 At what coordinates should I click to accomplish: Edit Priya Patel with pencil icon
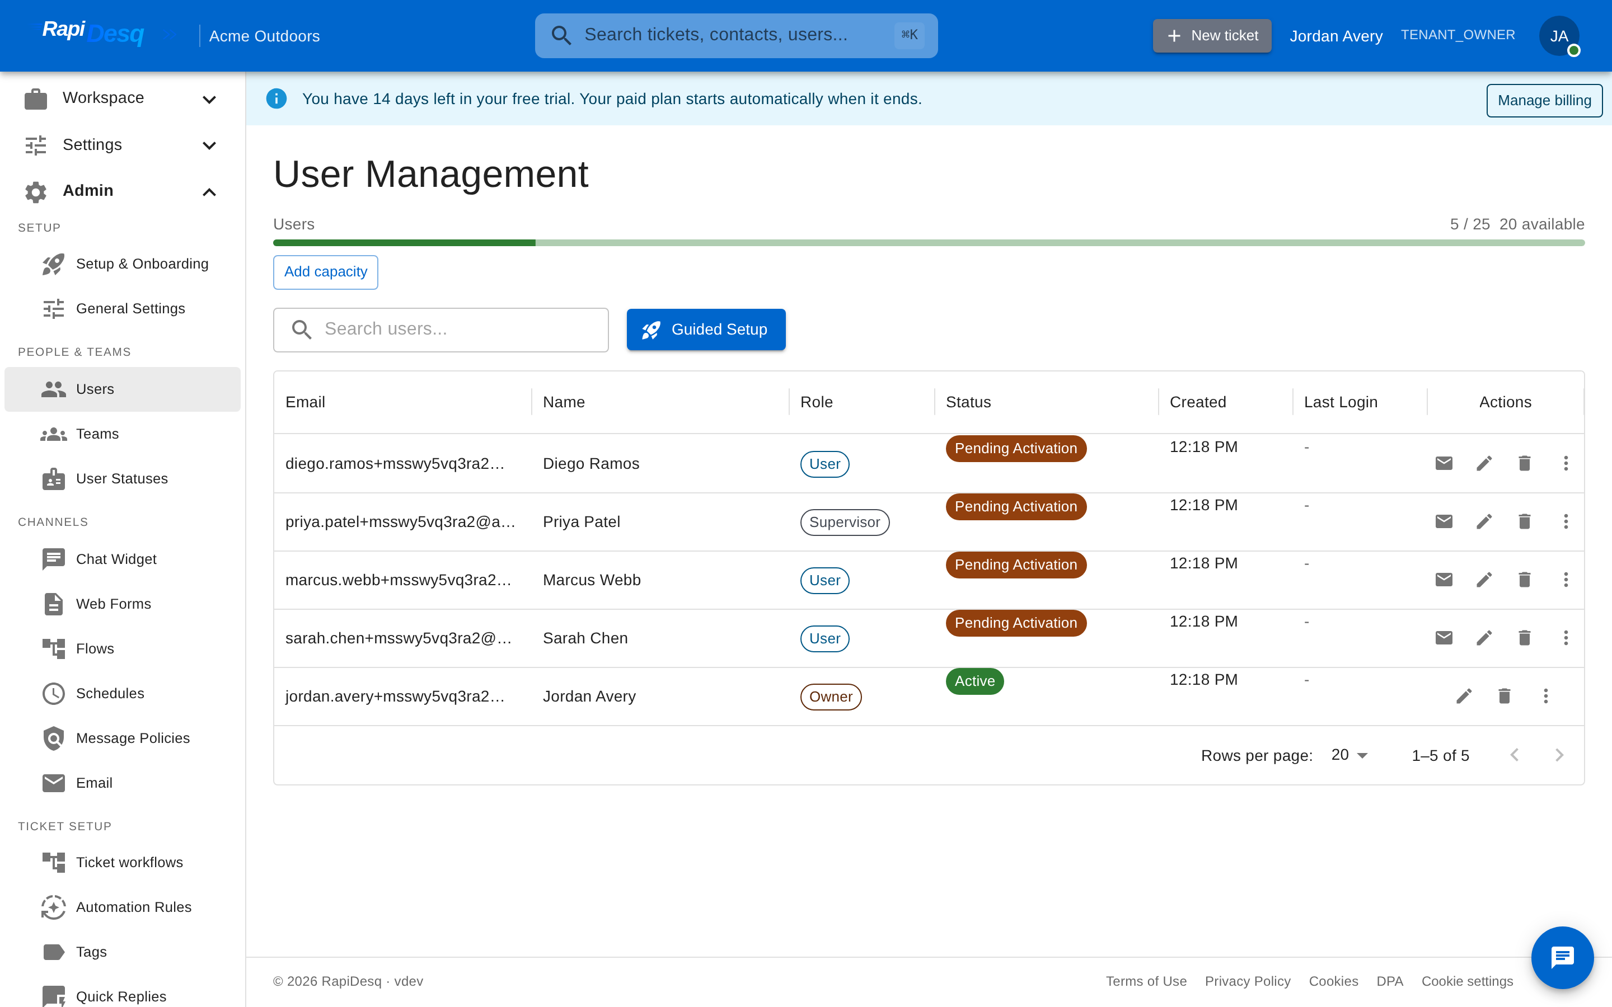click(x=1484, y=521)
